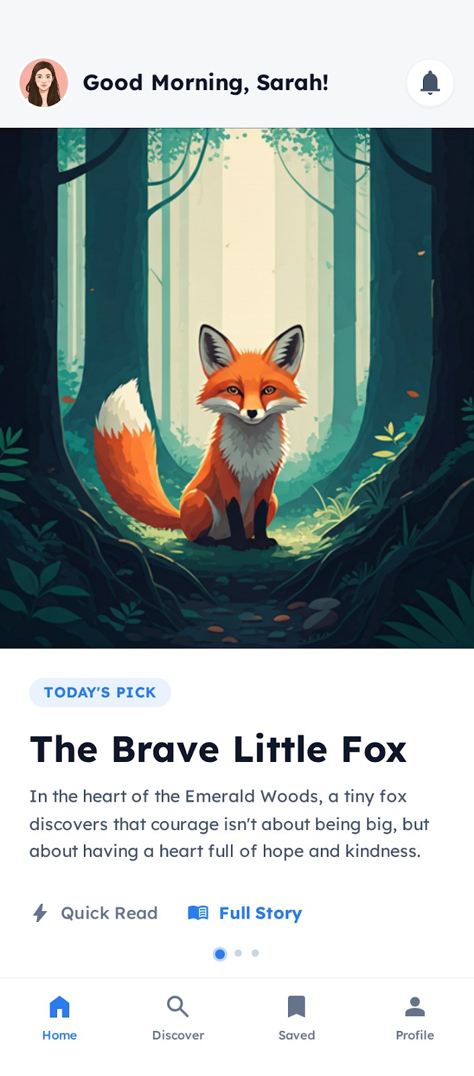This screenshot has height=1076, width=474.
Task: Tap The Brave Little Fox title
Action: [x=218, y=749]
